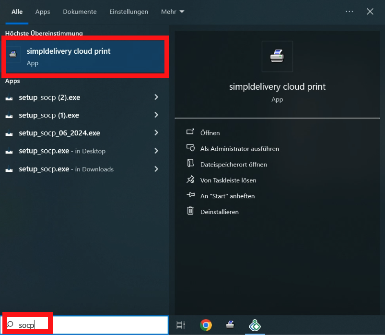The height and width of the screenshot is (335, 385).
Task: Open Google Chrome from the taskbar
Action: tap(206, 325)
